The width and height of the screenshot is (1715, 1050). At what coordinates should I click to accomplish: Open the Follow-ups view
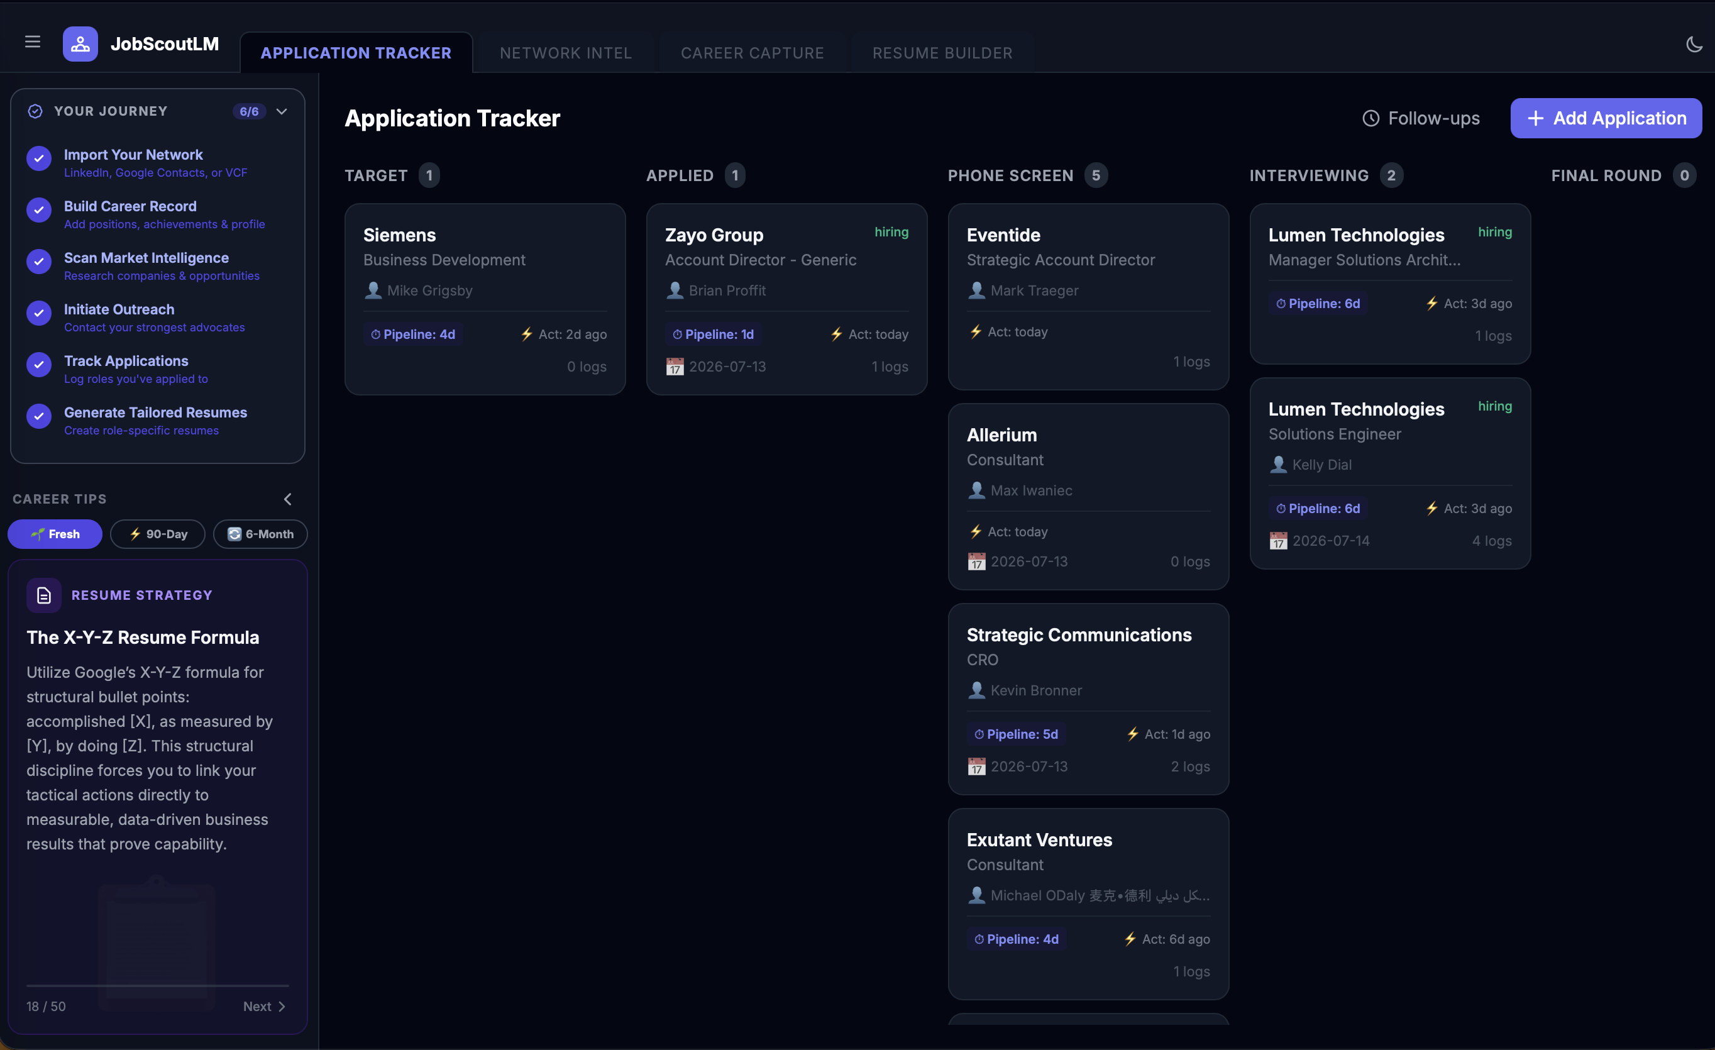pyautogui.click(x=1421, y=118)
